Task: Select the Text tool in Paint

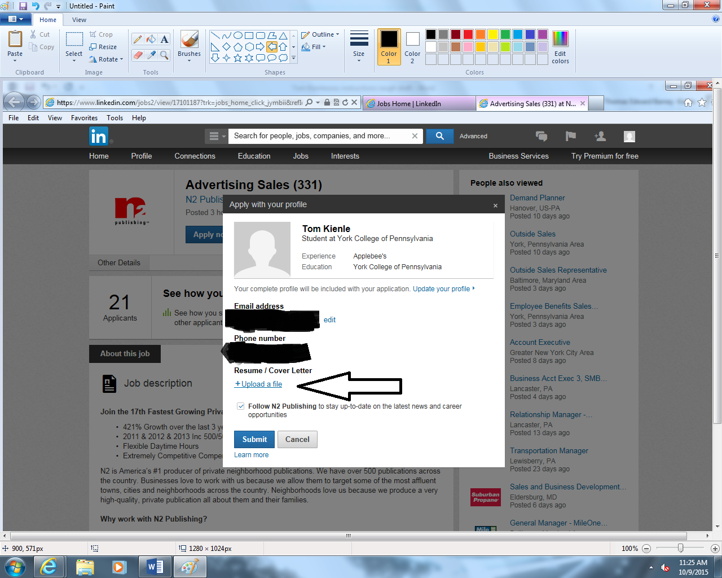Action: coord(164,39)
